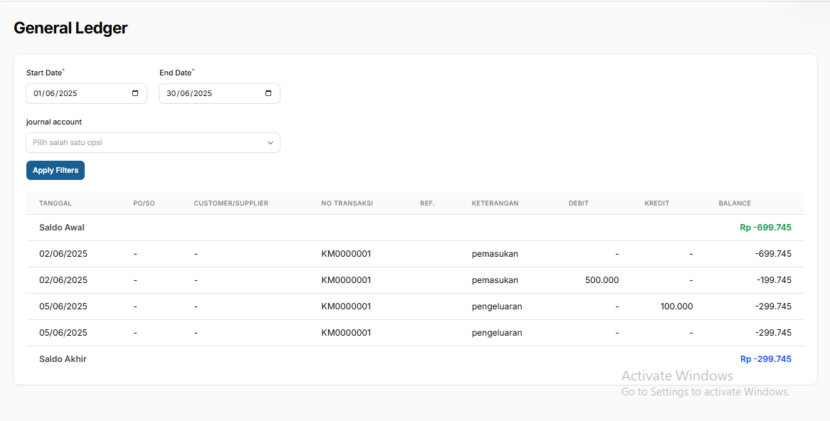Click the kredit amount 100.000
This screenshot has height=421, width=830.
tap(676, 307)
